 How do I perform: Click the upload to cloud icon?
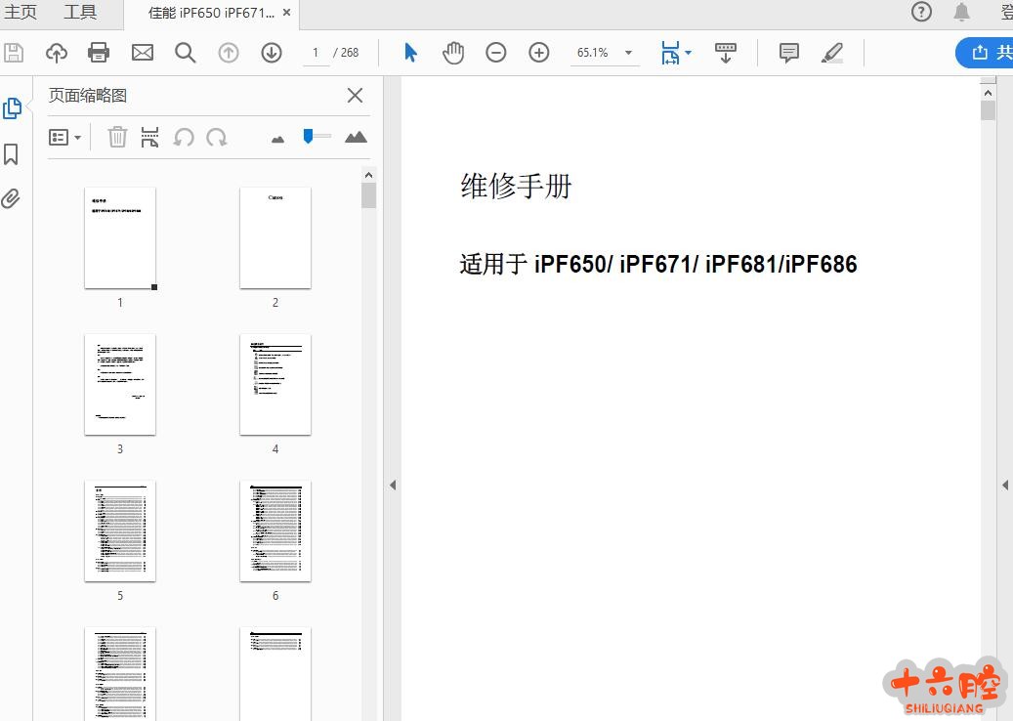[x=57, y=53]
